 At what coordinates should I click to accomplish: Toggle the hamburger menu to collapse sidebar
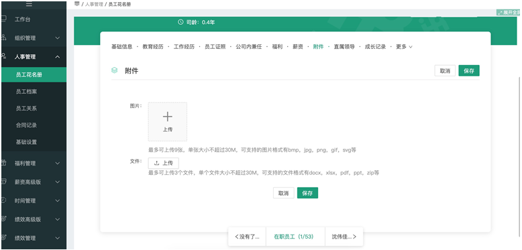[x=30, y=4]
